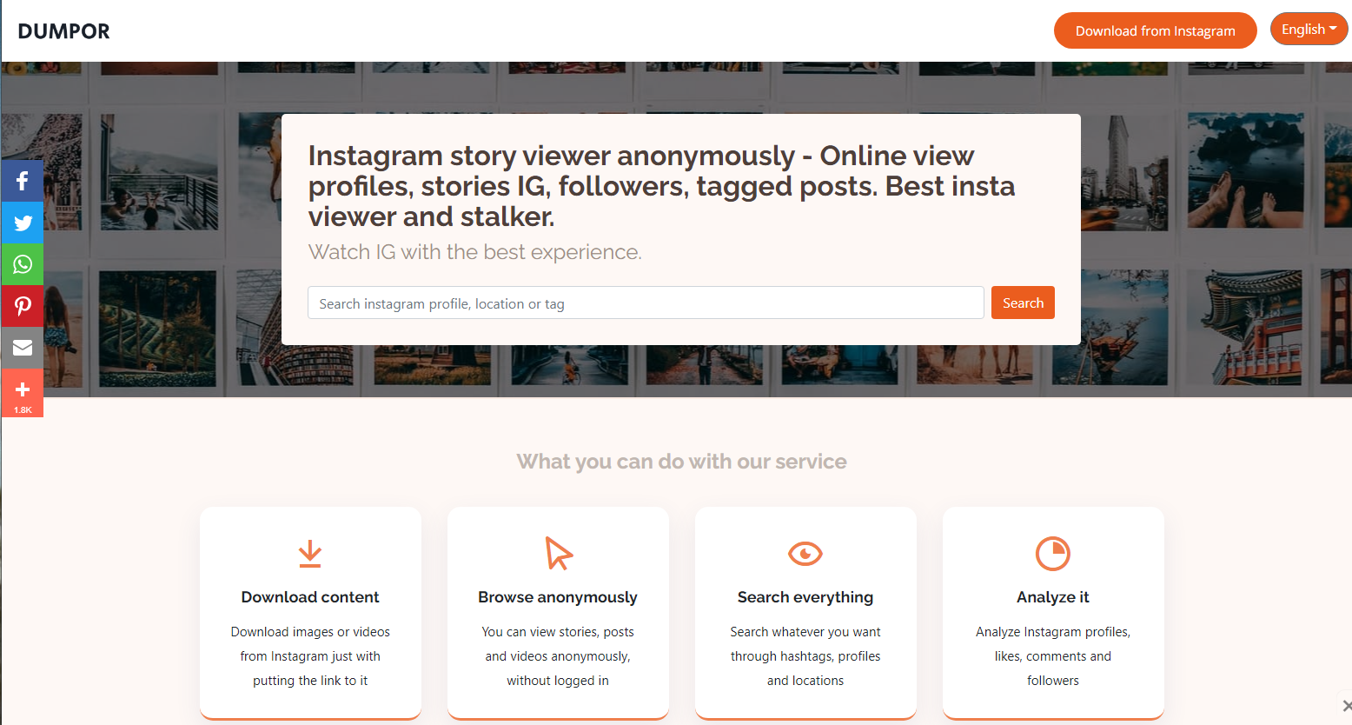
Task: Select the Analyze it heading
Action: point(1053,597)
